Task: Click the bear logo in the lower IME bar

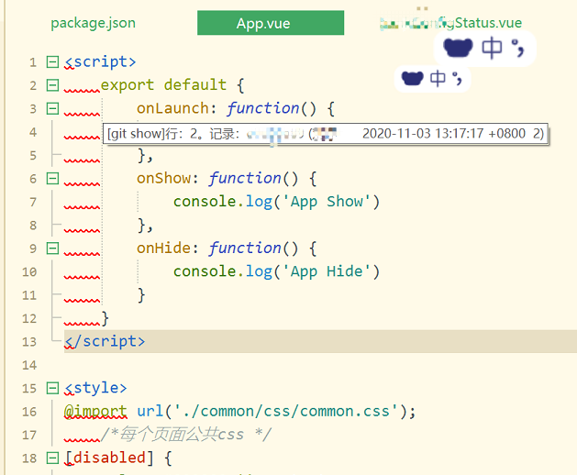Action: coord(413,79)
